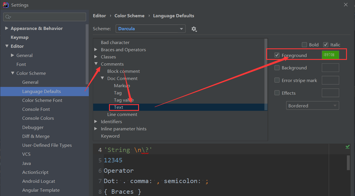The height and width of the screenshot is (196, 355).
Task: Click the Language Defaults breadcrumb
Action: (174, 16)
